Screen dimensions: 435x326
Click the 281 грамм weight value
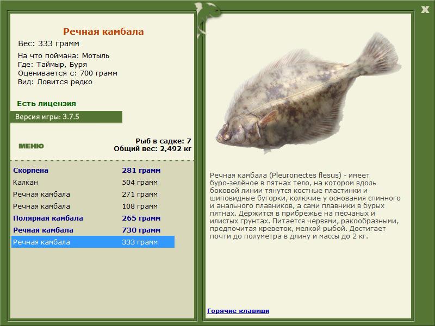141,170
